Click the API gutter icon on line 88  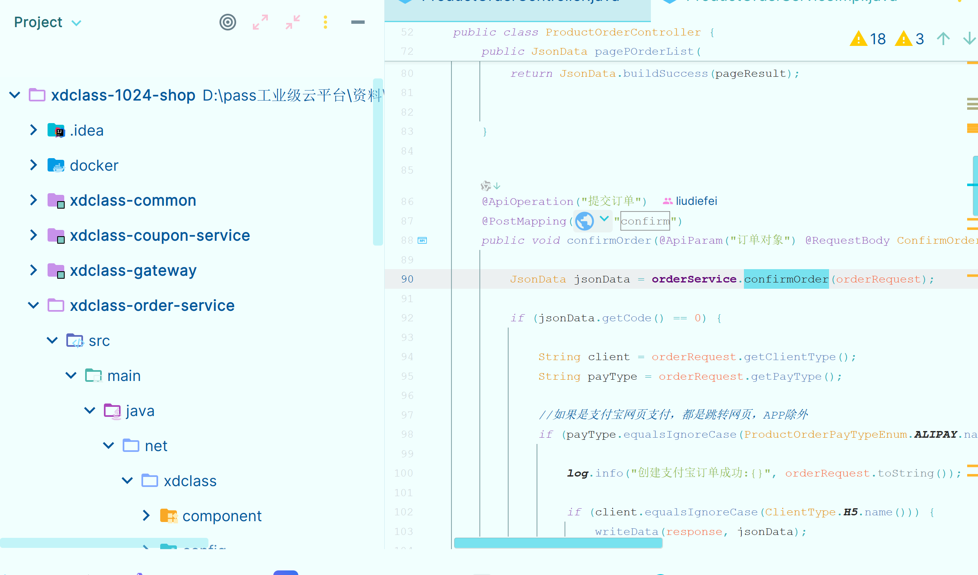pyautogui.click(x=422, y=240)
